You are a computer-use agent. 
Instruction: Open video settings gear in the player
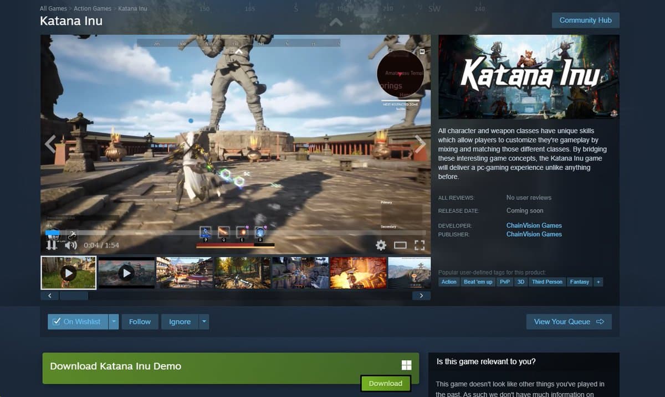381,245
